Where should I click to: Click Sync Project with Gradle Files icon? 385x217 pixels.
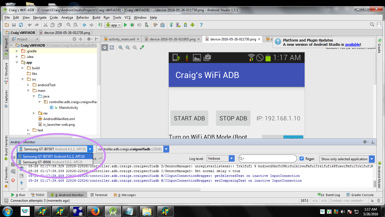pos(171,25)
